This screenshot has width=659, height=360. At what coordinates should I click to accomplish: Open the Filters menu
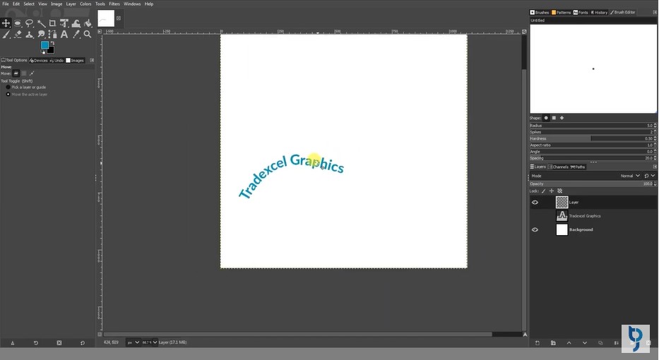114,4
